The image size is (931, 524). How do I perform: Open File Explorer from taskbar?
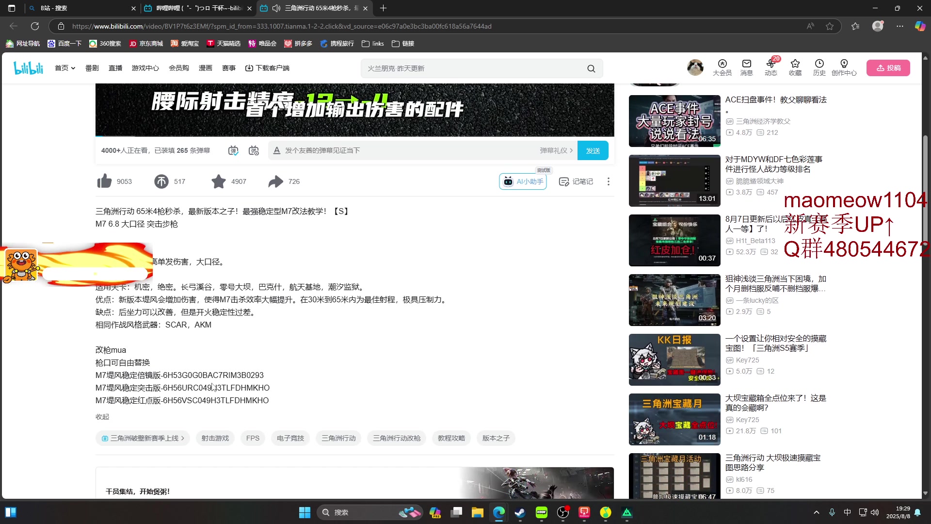pyautogui.click(x=478, y=512)
